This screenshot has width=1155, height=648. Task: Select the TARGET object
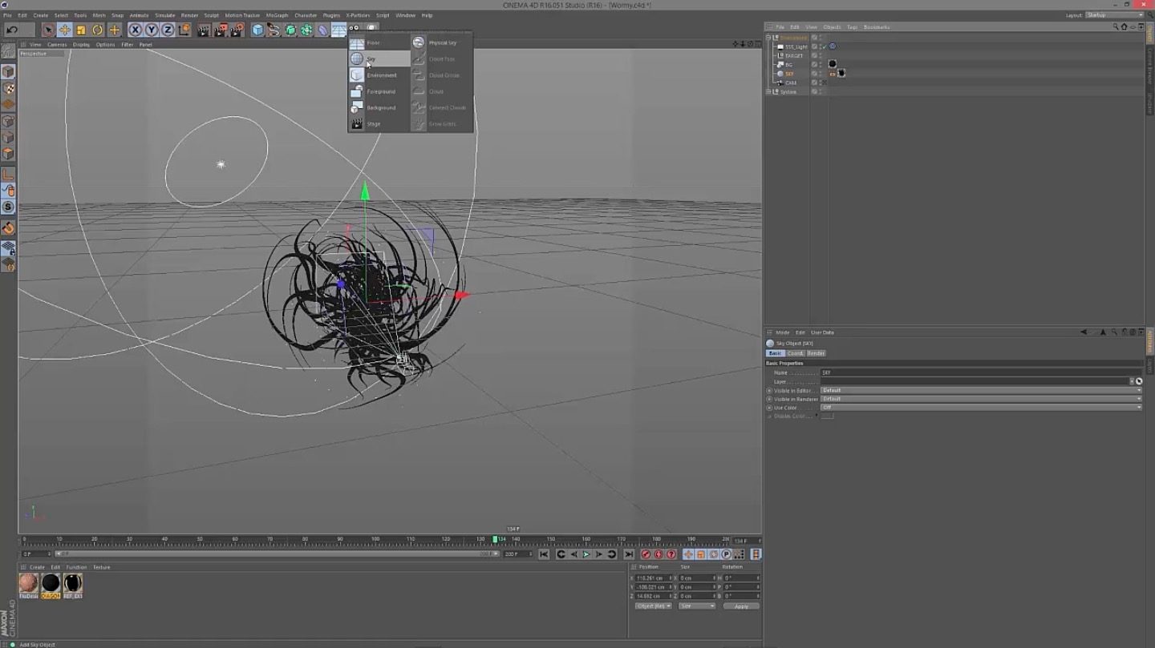(794, 55)
